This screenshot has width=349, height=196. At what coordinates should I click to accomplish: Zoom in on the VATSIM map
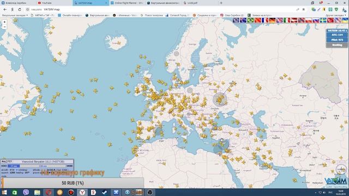tap(4, 22)
